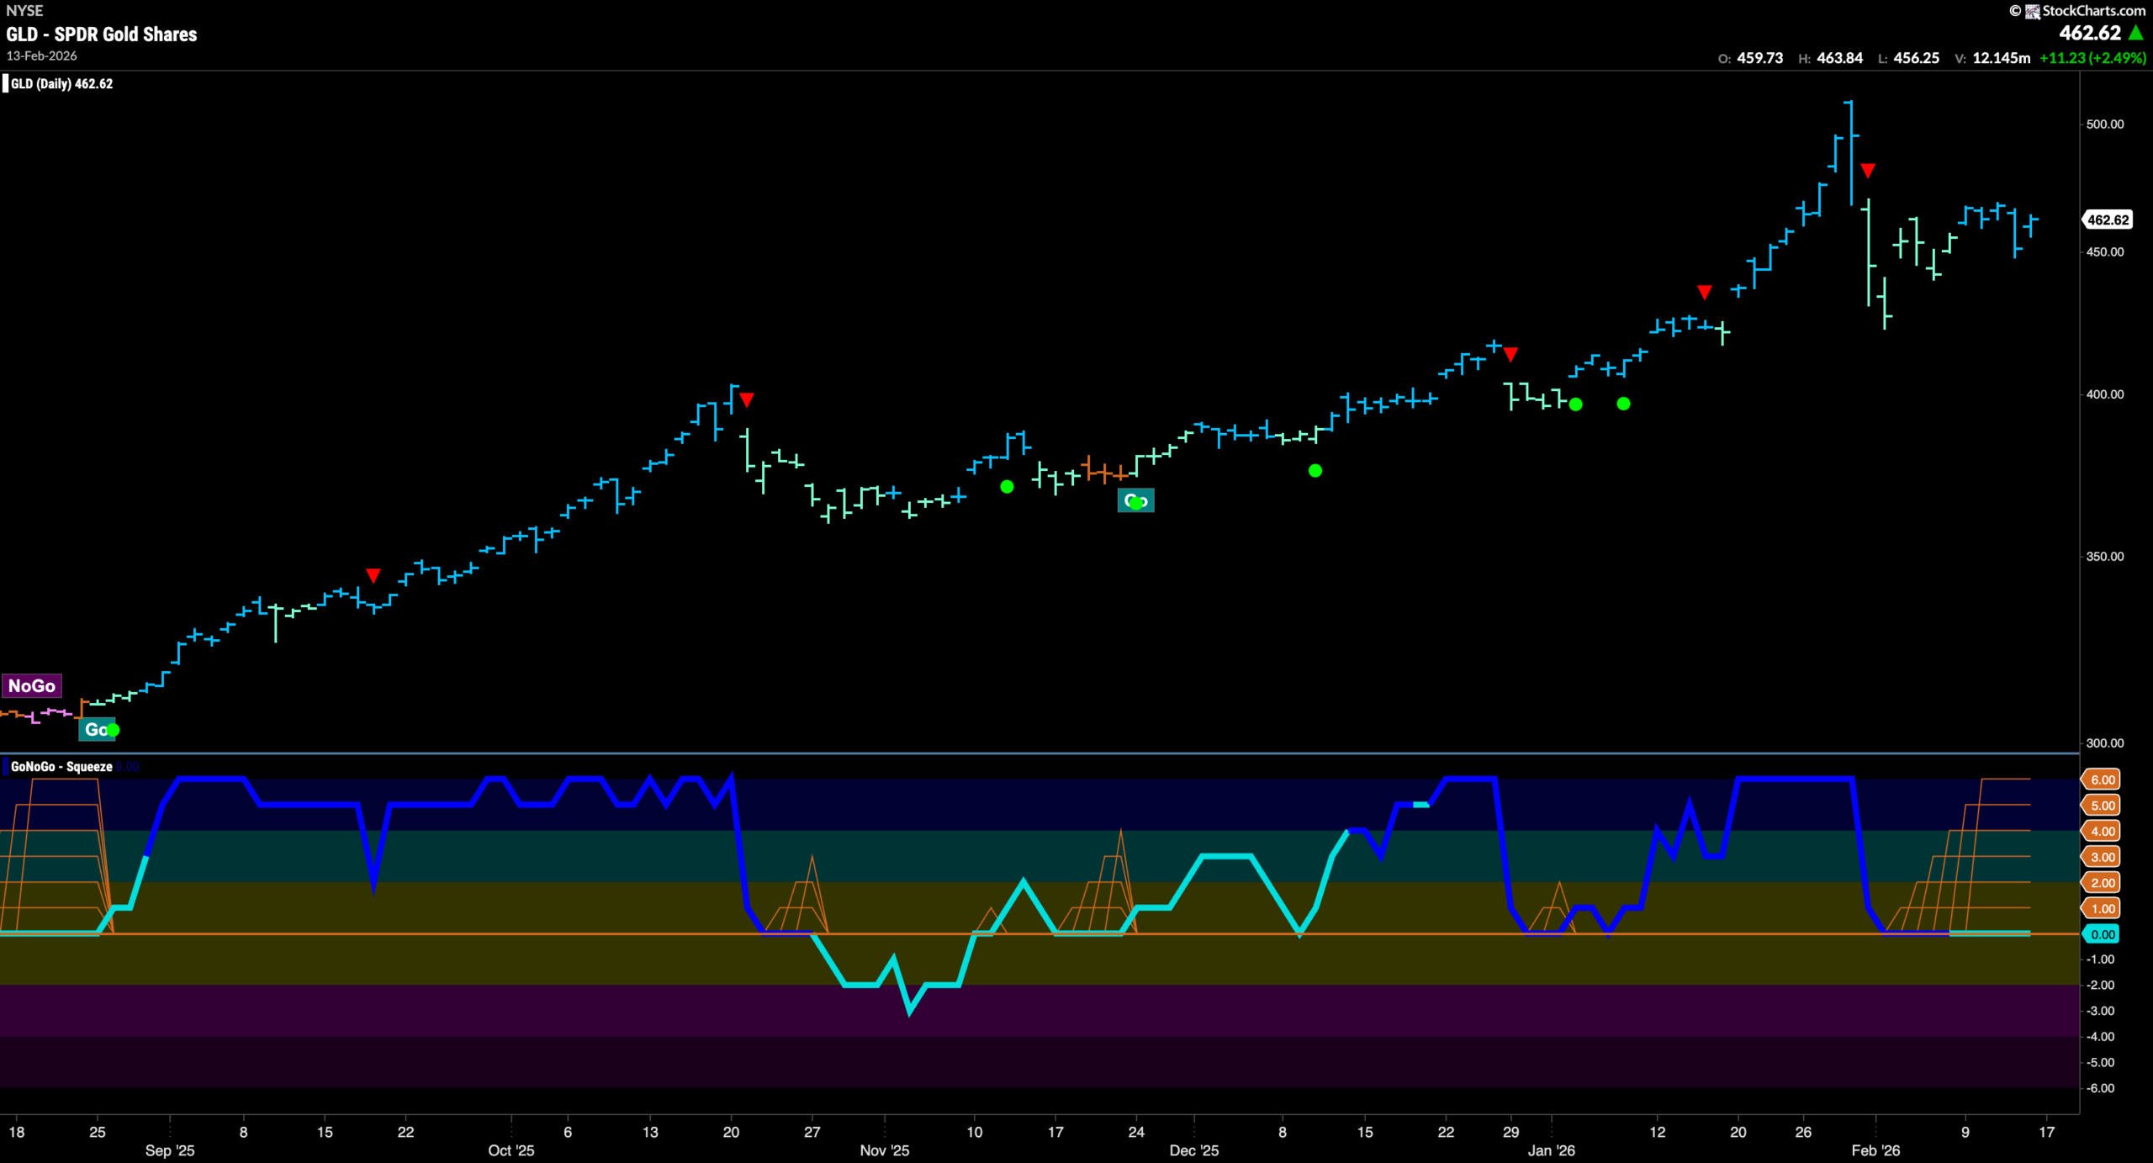Click the date 13-Feb-2026
This screenshot has width=2153, height=1163.
(42, 56)
